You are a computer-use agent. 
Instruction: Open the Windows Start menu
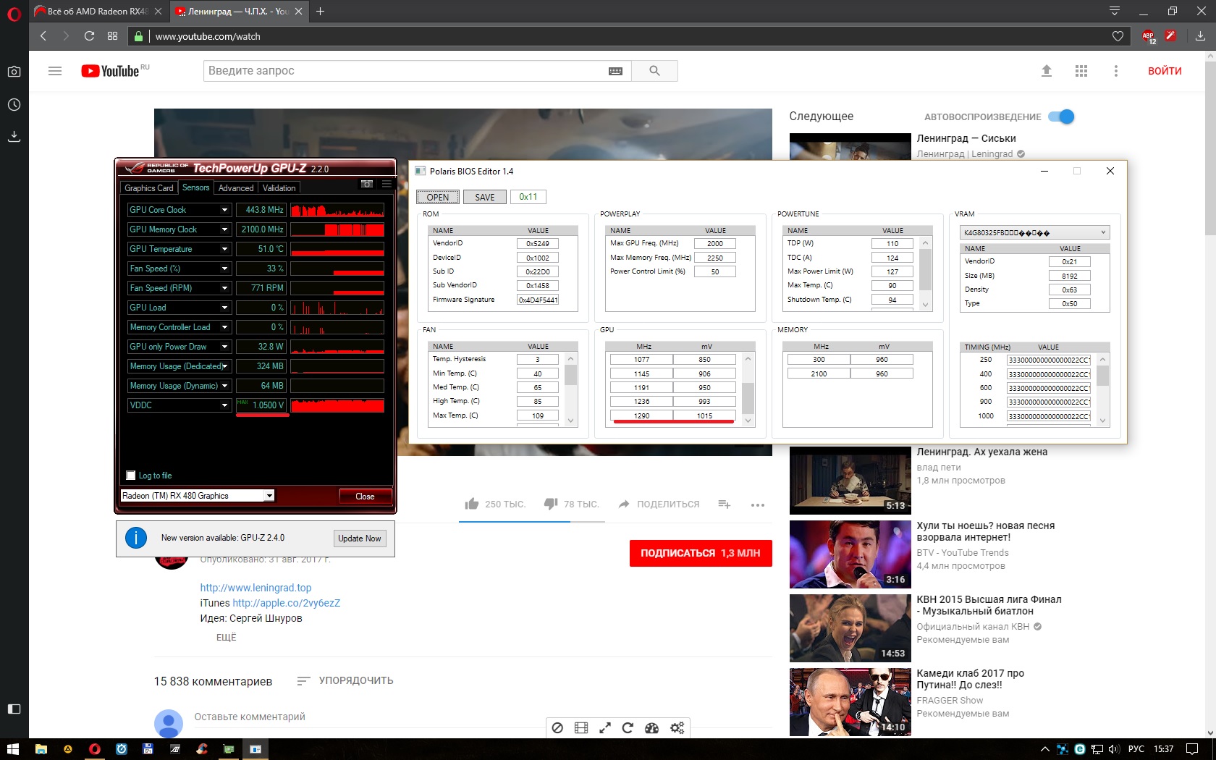(x=13, y=749)
